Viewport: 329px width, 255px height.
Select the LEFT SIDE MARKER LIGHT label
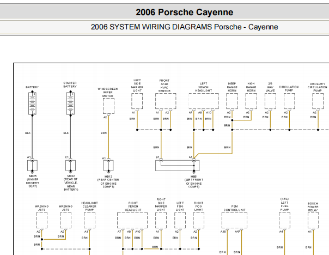tap(137, 85)
